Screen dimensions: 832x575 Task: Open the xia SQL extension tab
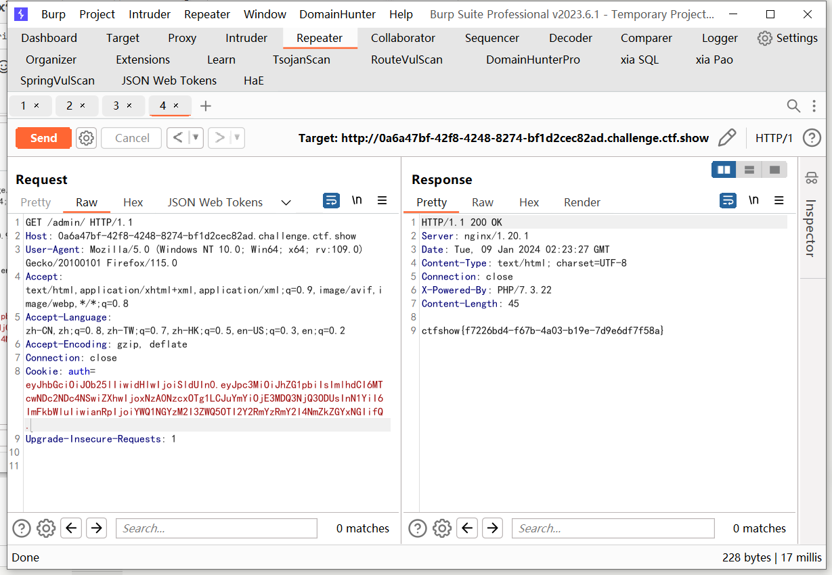(640, 60)
